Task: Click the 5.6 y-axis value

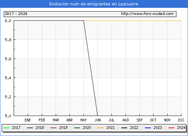Action: [8, 59]
